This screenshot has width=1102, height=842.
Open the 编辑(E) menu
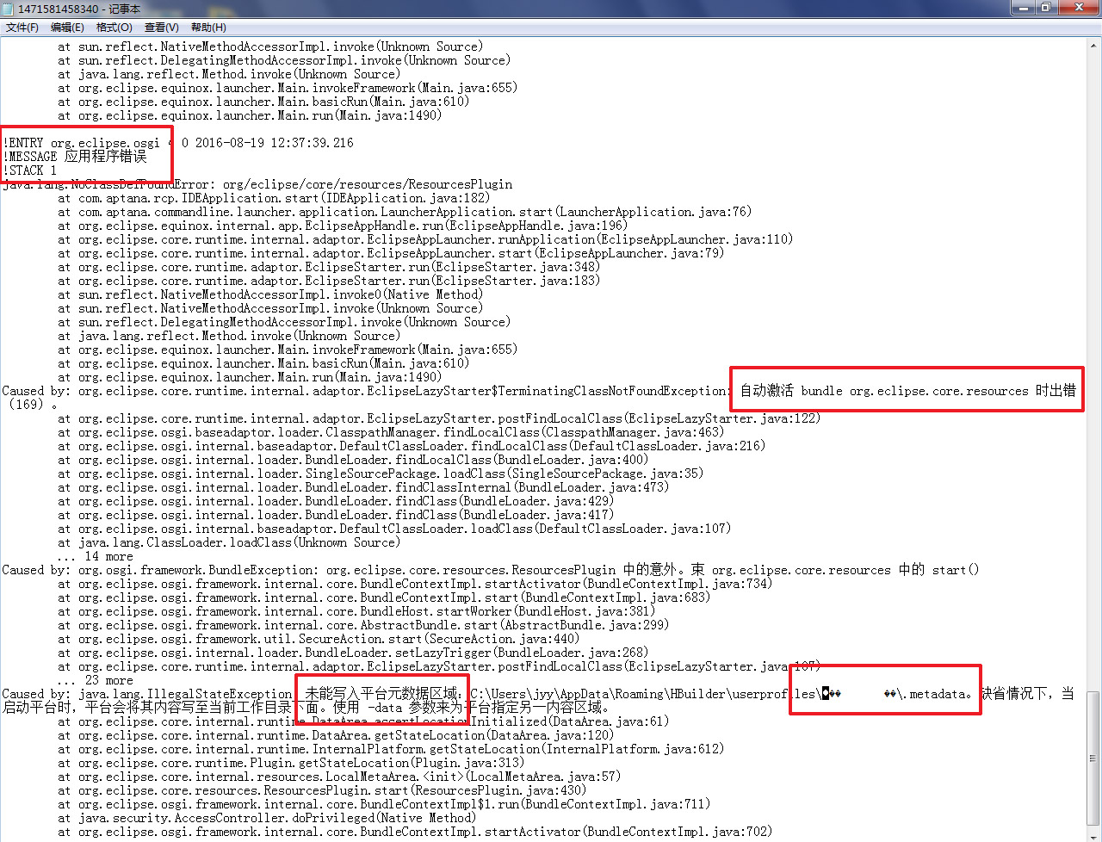click(68, 28)
